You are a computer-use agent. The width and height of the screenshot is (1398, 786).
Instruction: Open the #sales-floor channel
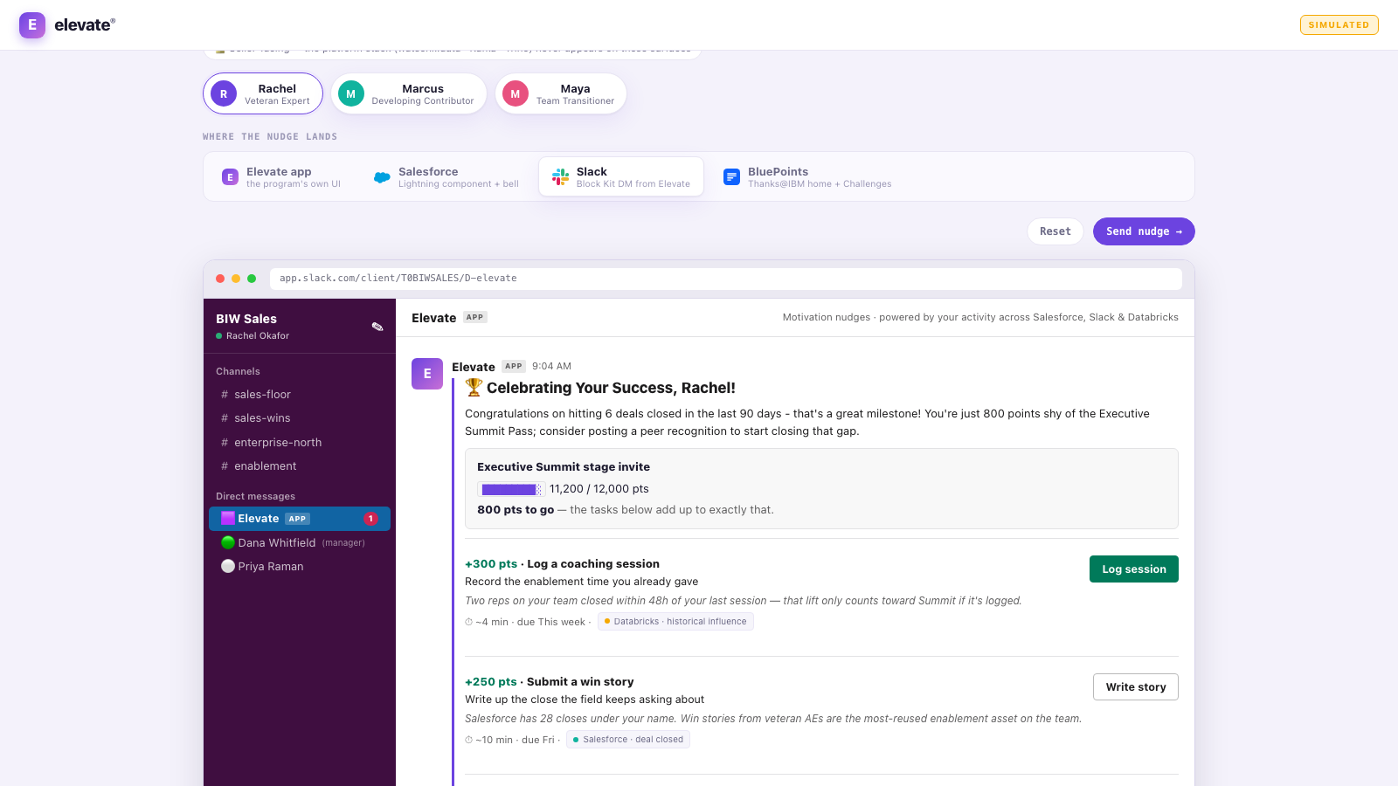(300, 395)
